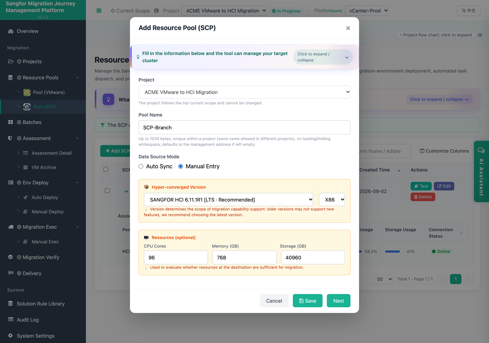Expand the SCP pool table row
Image resolution: width=489 pixels, height=343 pixels.
pyautogui.click(x=126, y=191)
